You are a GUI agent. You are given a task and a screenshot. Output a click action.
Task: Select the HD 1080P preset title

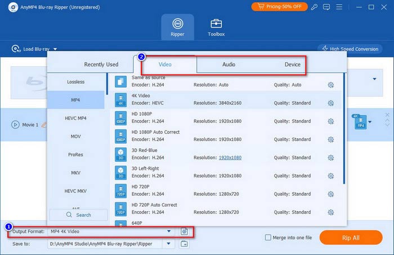click(142, 114)
